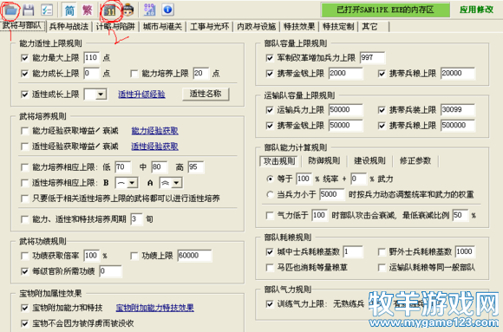Viewport: 503px width, 332px height.
Task: Toggle 军制改革增加兵力上限 checkbox
Action: 270,58
